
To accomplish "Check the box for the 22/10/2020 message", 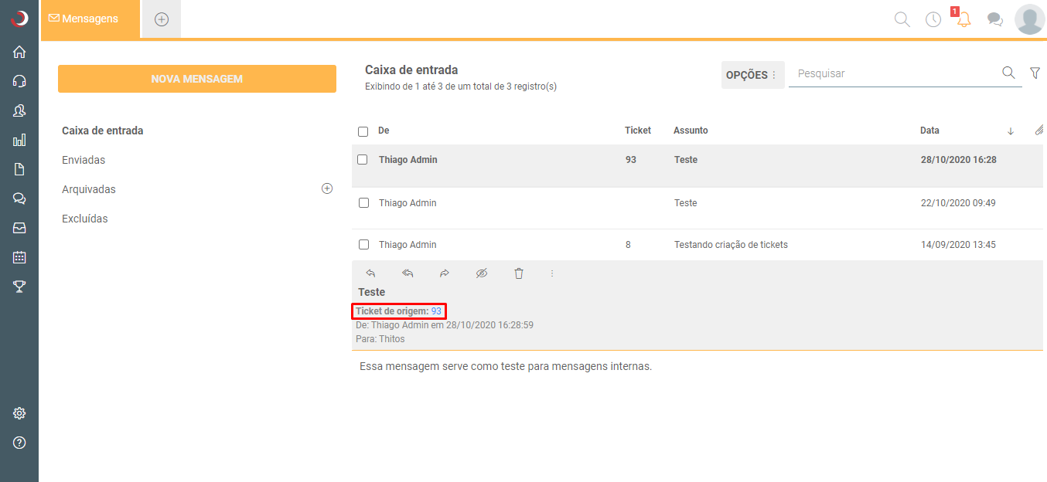I will pyautogui.click(x=363, y=203).
